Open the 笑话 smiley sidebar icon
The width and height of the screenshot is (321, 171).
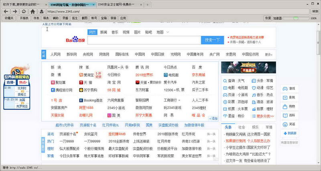[285, 124]
